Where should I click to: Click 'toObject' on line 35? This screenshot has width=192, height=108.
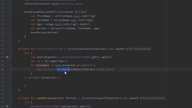[x=77, y=69]
